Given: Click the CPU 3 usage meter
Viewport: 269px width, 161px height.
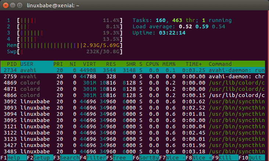Looking at the screenshot, I should pos(64,33).
